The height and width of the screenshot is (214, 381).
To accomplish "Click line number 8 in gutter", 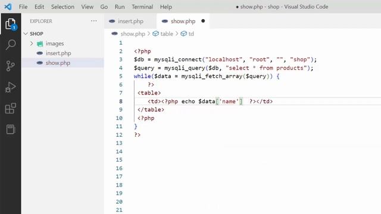I will point(121,102).
